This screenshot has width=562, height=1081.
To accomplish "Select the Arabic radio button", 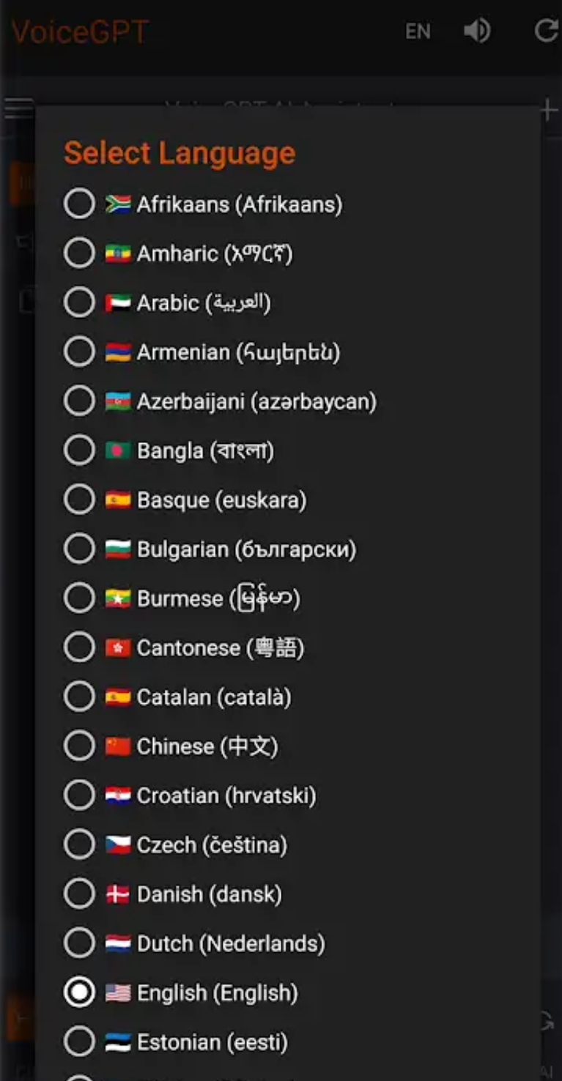I will tap(79, 302).
